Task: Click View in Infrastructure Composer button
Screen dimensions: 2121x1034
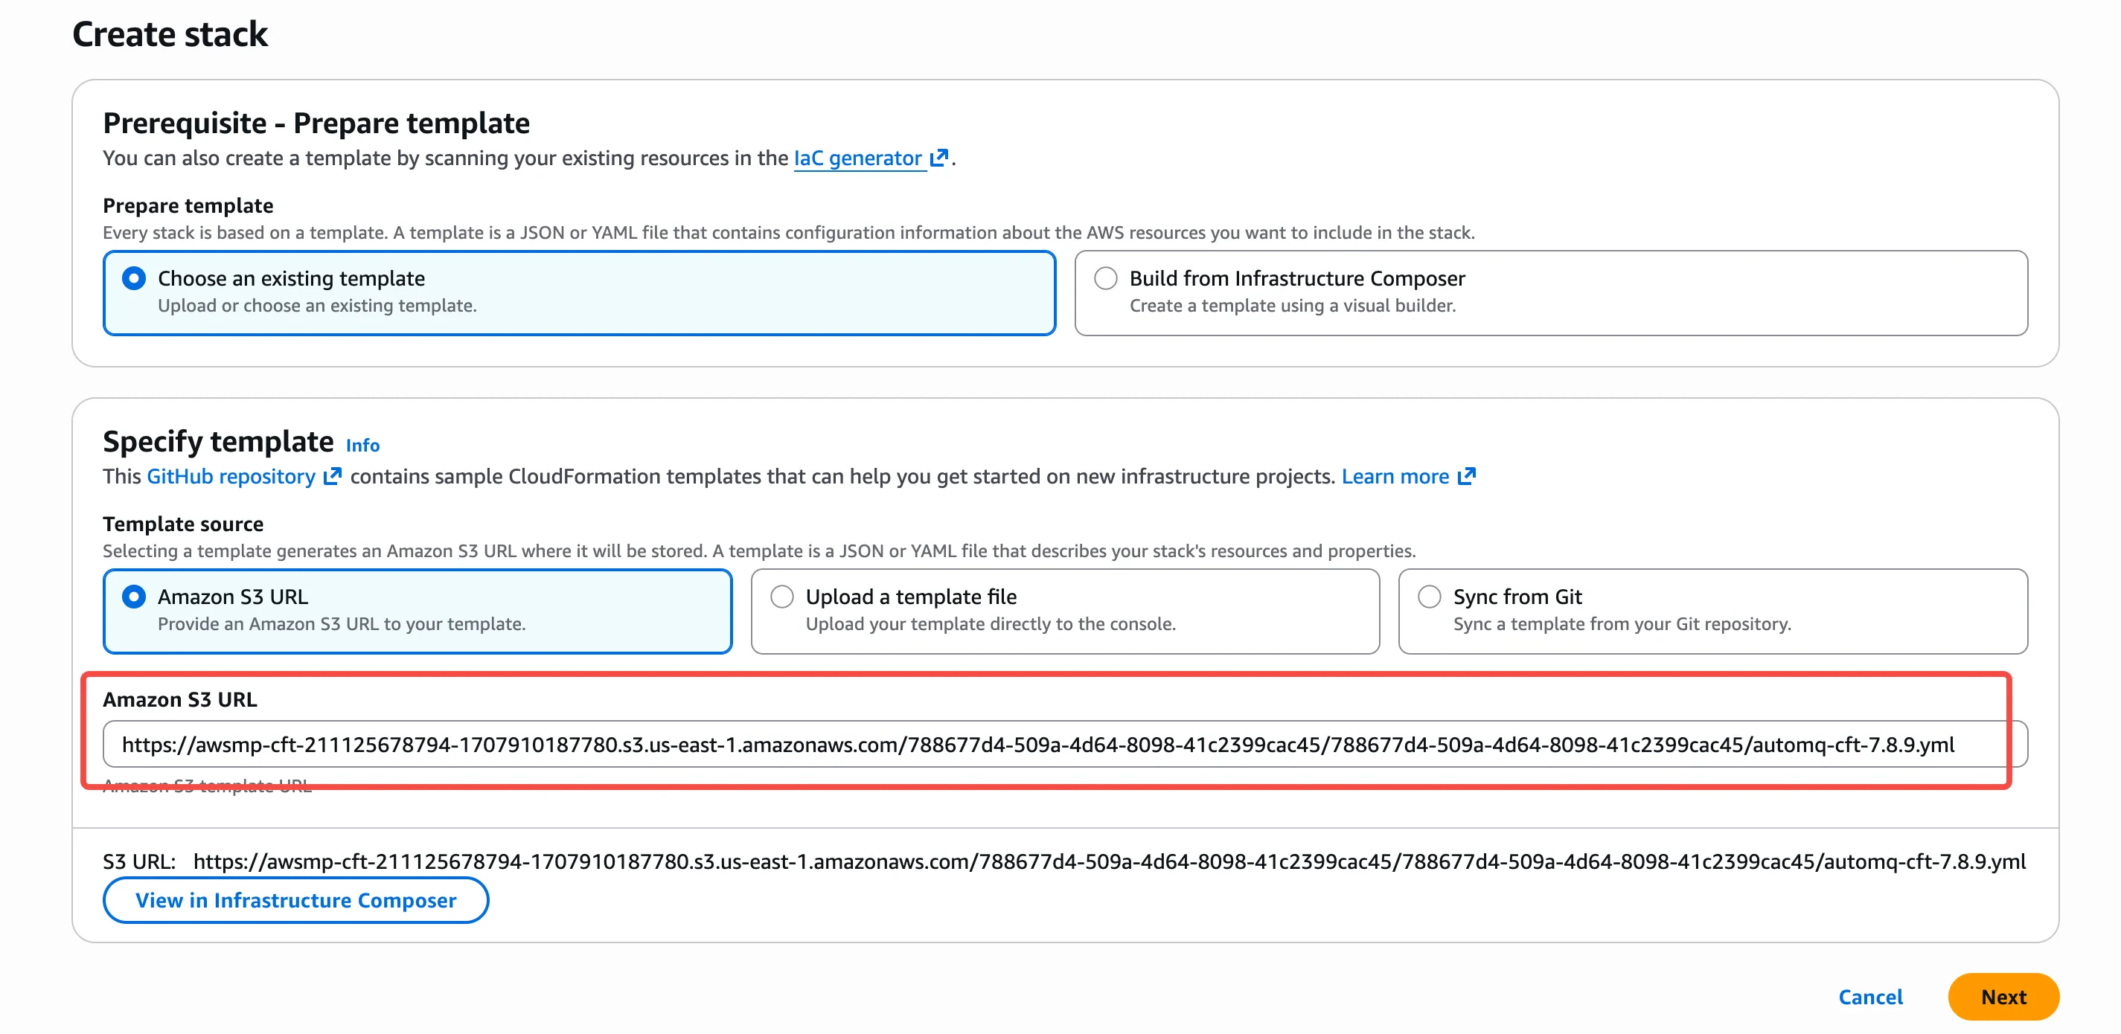Action: coord(295,900)
